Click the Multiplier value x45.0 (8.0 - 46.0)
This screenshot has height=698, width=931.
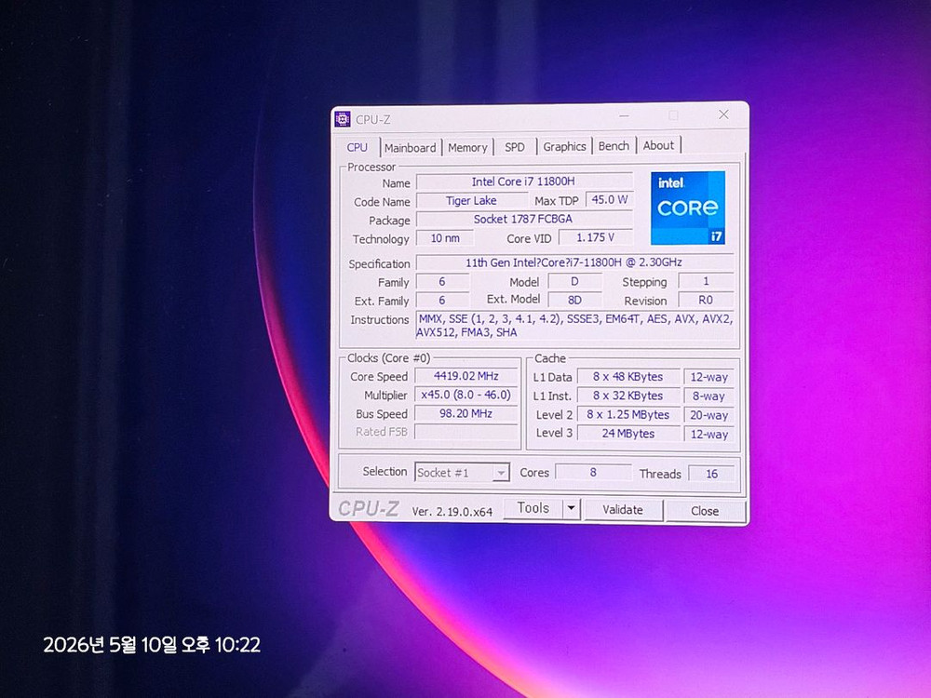click(x=466, y=395)
